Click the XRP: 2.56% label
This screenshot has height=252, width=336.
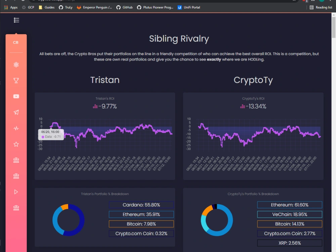coord(290,243)
